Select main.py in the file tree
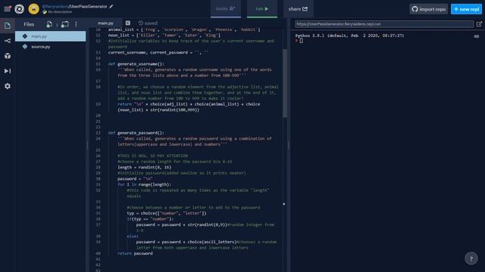485x272 pixels. pos(51,36)
